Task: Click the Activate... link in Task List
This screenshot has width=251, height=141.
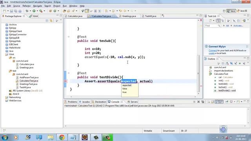Action: [238, 26]
